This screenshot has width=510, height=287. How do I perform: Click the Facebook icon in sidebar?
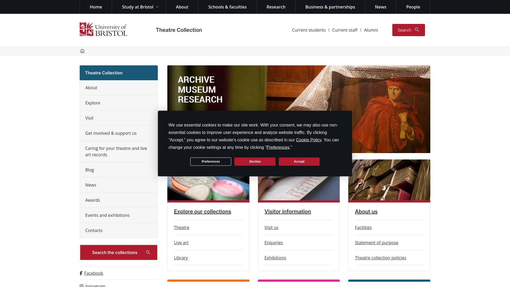(x=81, y=273)
